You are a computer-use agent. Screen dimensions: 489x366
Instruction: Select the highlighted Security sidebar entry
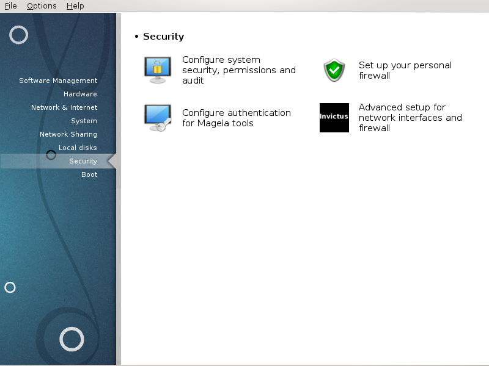pyautogui.click(x=83, y=161)
